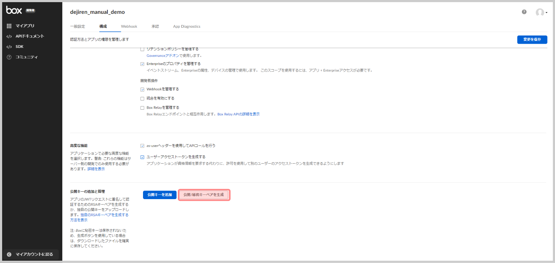Image resolution: width=555 pixels, height=263 pixels.
Task: Click the SDK code icon
Action: coord(9,46)
